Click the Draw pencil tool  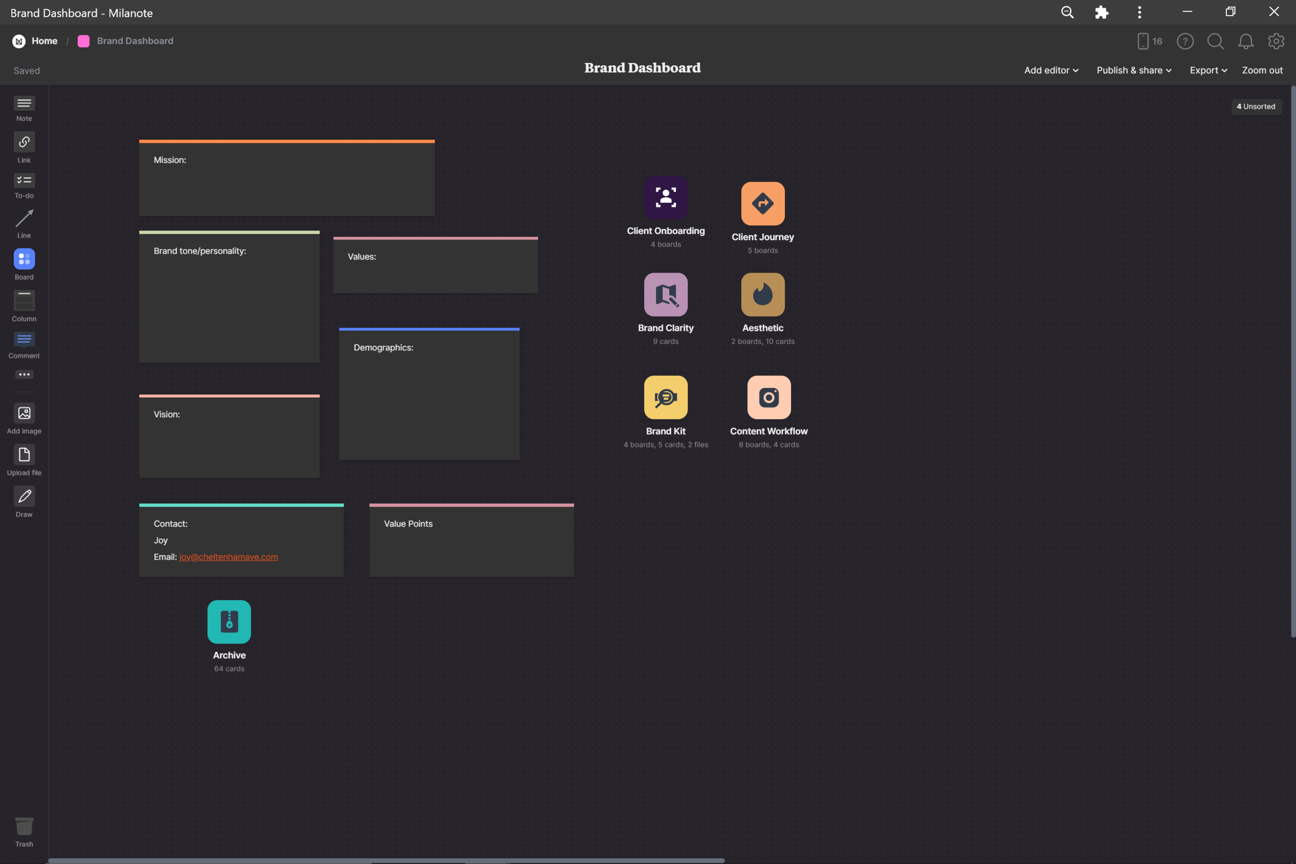24,497
